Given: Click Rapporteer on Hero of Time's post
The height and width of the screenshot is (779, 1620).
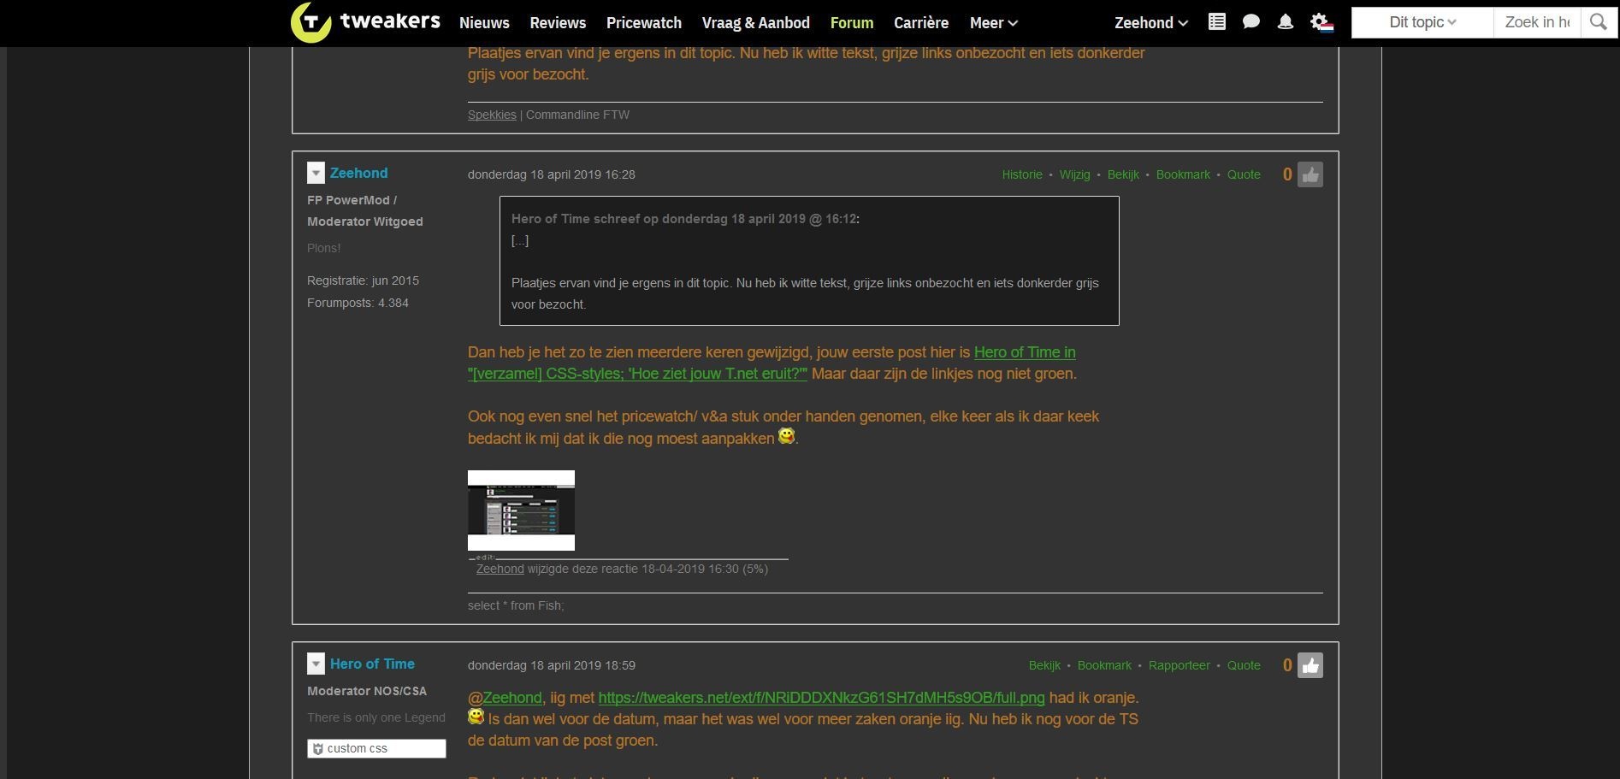Looking at the screenshot, I should tap(1180, 665).
